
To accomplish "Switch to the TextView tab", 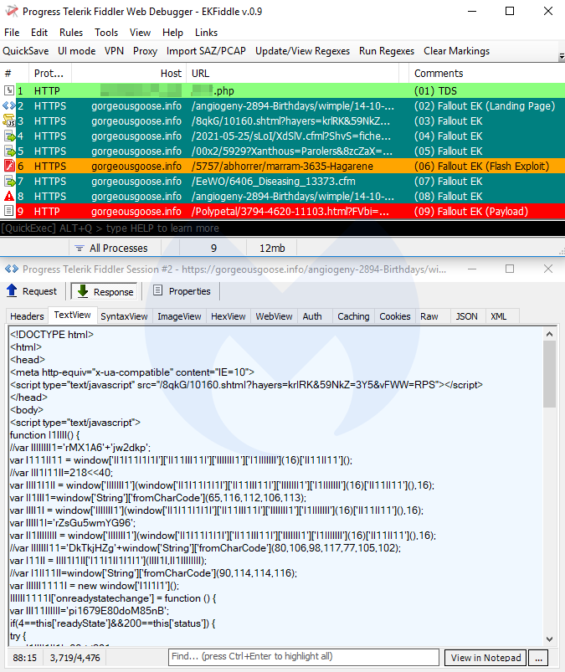I will click(x=72, y=315).
